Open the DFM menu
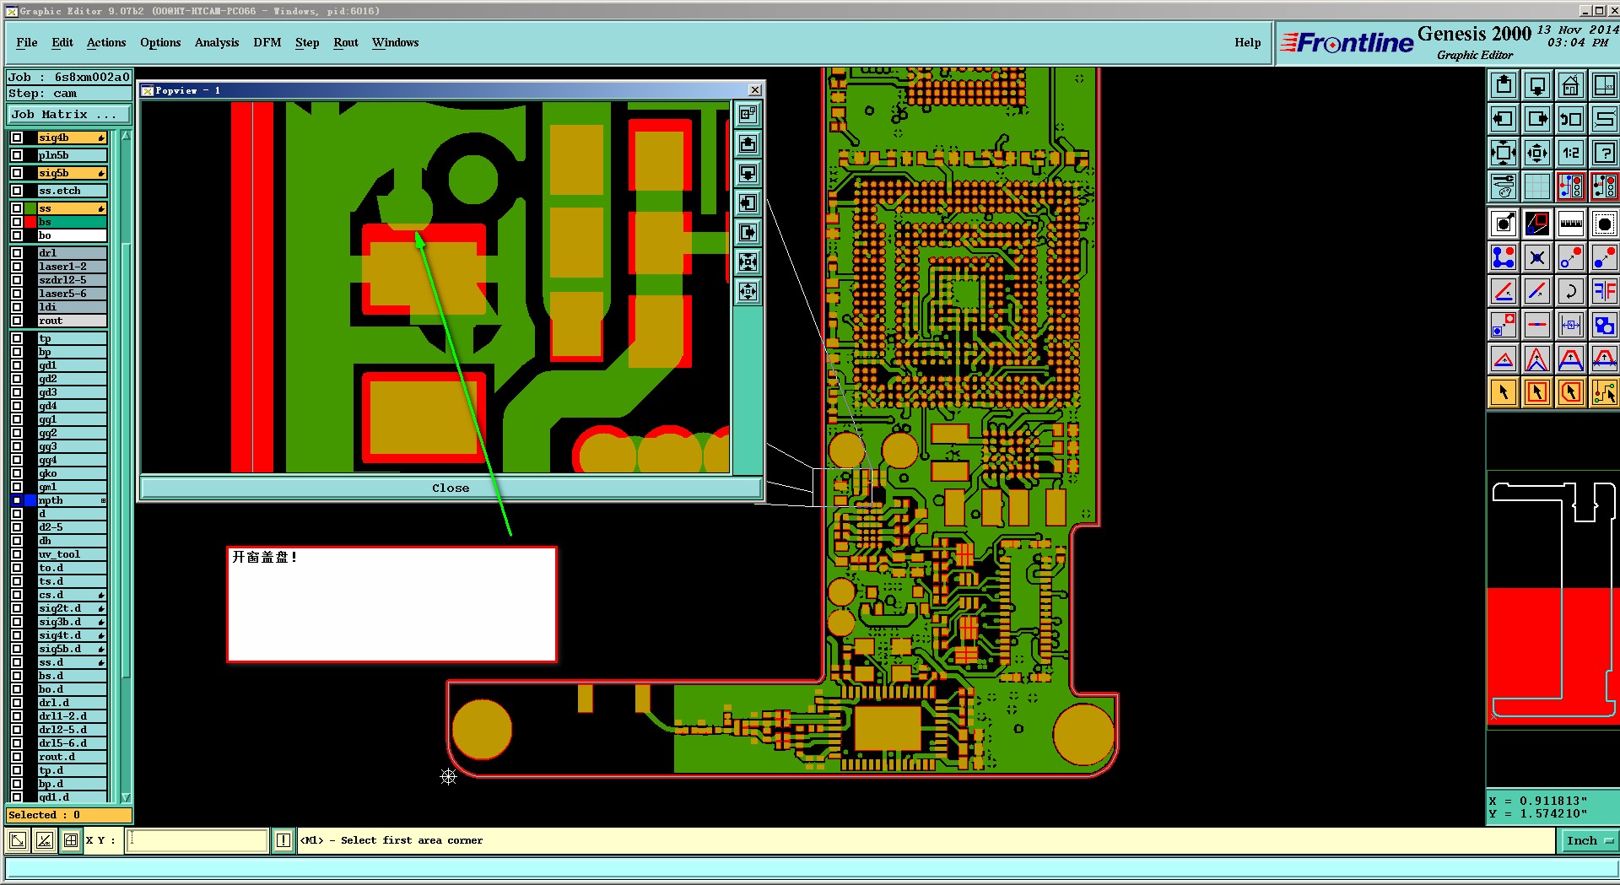 tap(267, 42)
